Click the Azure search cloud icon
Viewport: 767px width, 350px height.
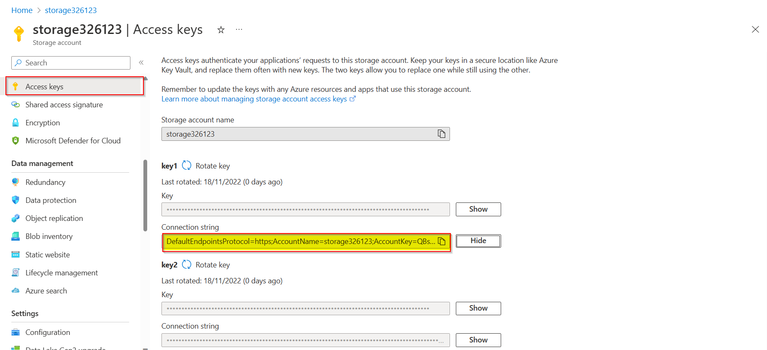16,290
